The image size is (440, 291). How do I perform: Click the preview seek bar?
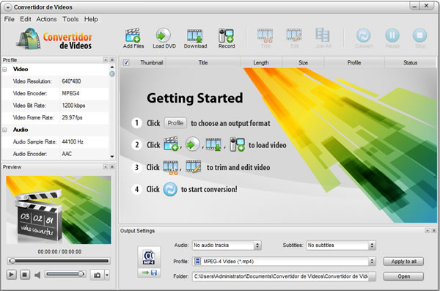point(59,261)
